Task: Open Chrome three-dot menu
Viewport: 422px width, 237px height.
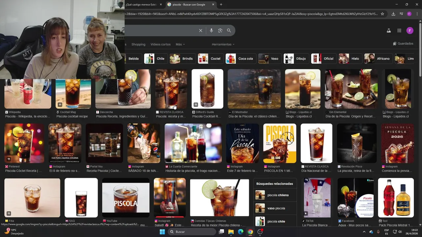Action: pos(417,14)
